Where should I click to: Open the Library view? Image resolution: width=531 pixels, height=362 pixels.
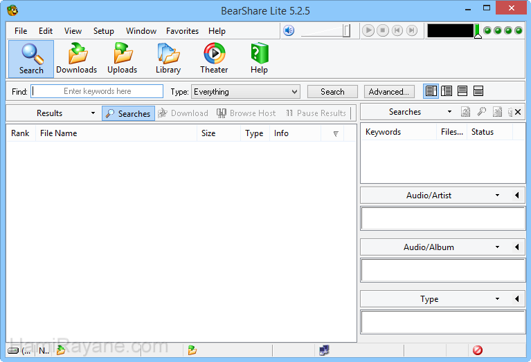coord(168,59)
